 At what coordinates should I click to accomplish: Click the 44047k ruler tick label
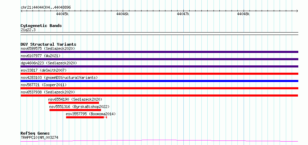[183, 14]
